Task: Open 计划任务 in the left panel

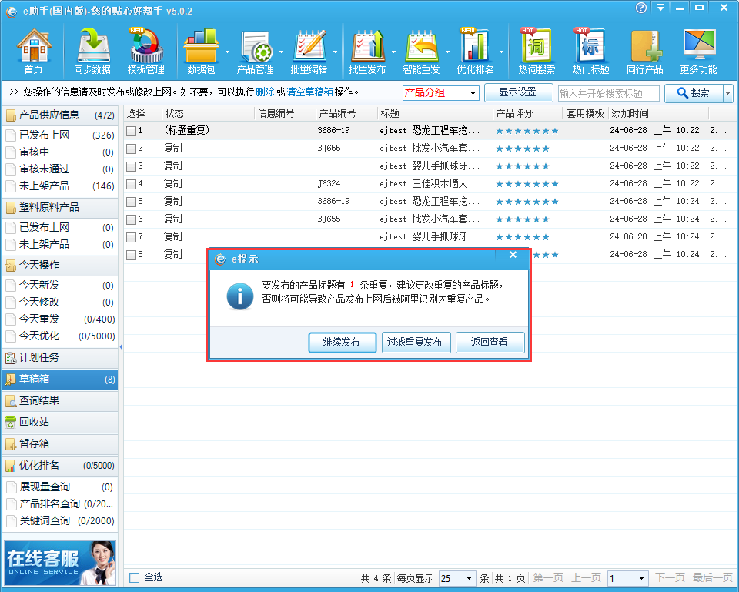Action: point(38,357)
